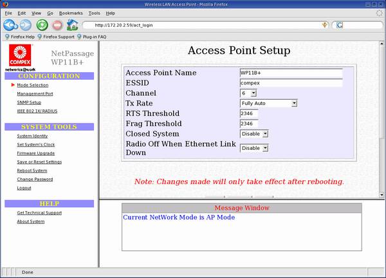Open the Edit menu

tap(22, 13)
